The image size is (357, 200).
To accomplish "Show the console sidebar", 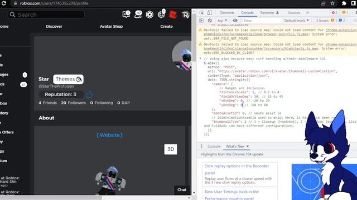I will tap(201, 21).
